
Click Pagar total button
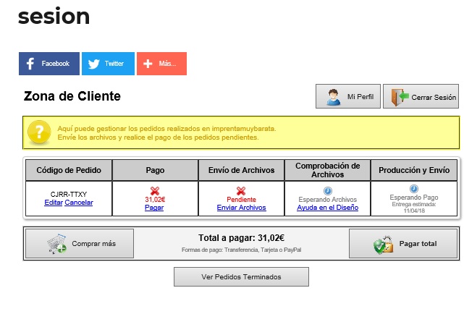[403, 243]
